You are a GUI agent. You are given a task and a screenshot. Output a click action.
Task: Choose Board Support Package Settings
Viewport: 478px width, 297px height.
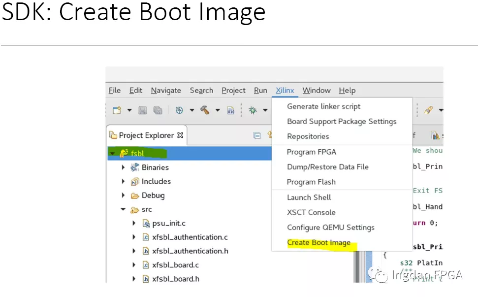pyautogui.click(x=342, y=121)
